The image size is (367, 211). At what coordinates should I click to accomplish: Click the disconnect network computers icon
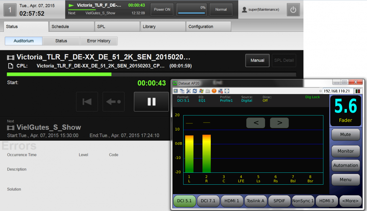pos(221,91)
